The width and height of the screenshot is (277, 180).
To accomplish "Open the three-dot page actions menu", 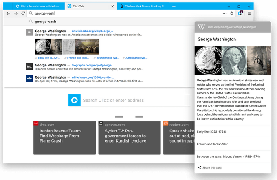I will point(224,13).
